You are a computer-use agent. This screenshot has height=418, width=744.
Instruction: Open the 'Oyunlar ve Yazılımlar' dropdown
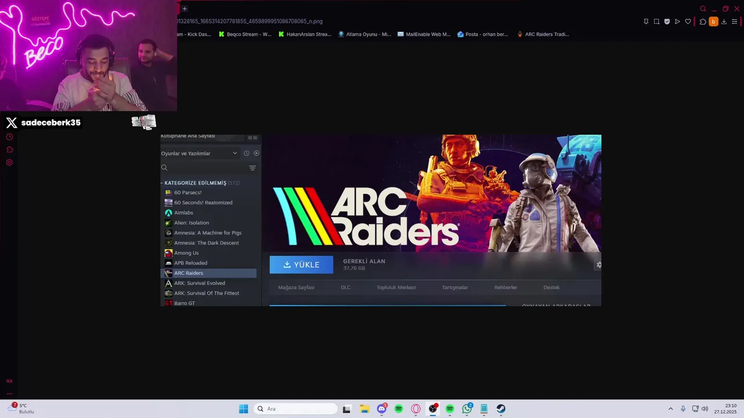[x=199, y=153]
